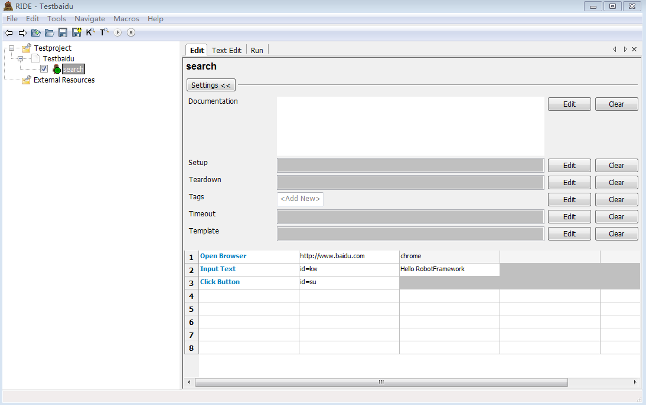Uncheck the search test case checkbox
Viewport: 646px width, 405px height.
coord(44,69)
